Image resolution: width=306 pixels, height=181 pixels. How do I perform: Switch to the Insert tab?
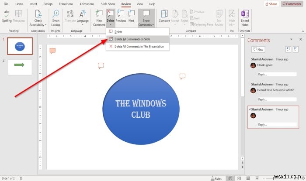pyautogui.click(x=33, y=4)
